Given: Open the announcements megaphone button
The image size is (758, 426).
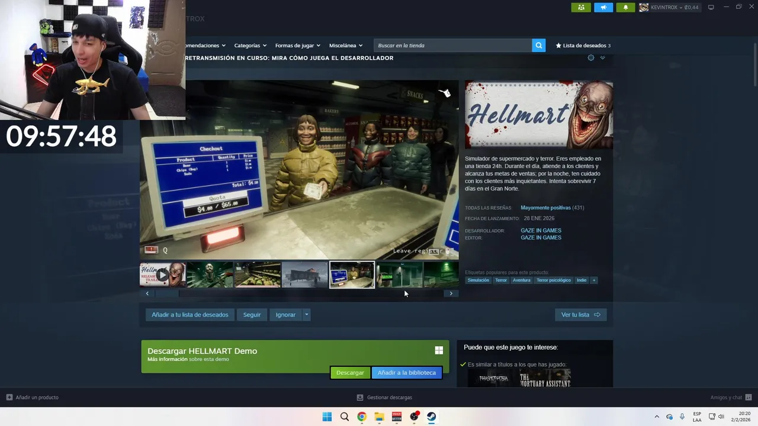Looking at the screenshot, I should (603, 7).
